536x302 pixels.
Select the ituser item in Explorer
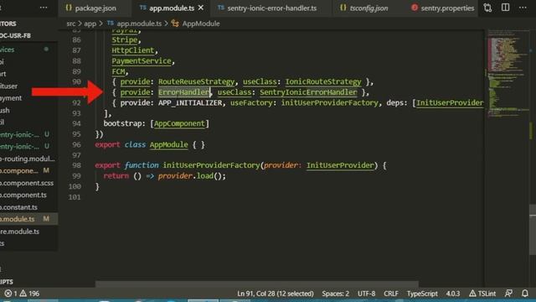point(28,86)
